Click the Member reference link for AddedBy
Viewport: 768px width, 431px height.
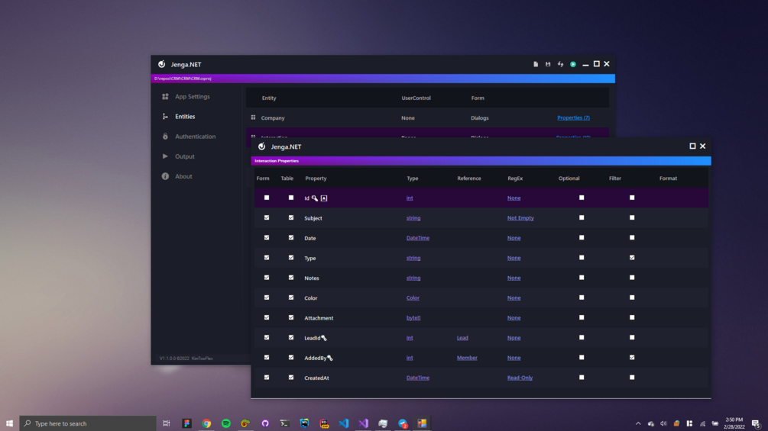click(x=467, y=358)
